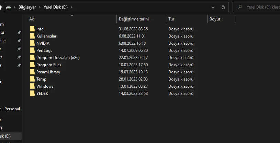Sort by Tür column header
This screenshot has width=280, height=143.
(x=171, y=19)
